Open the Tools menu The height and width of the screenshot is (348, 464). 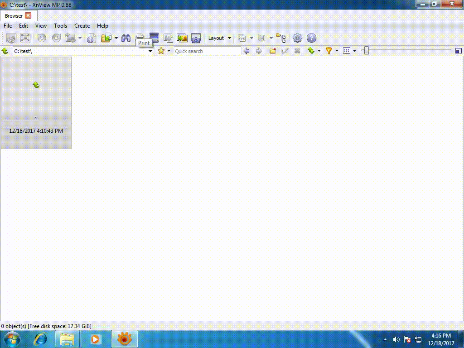(60, 26)
